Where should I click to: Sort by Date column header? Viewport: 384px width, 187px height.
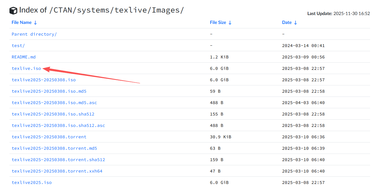(289, 23)
